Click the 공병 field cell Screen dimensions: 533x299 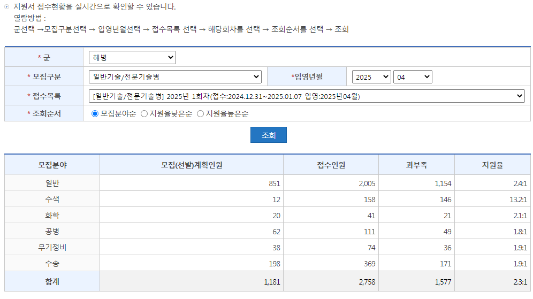pyautogui.click(x=52, y=232)
